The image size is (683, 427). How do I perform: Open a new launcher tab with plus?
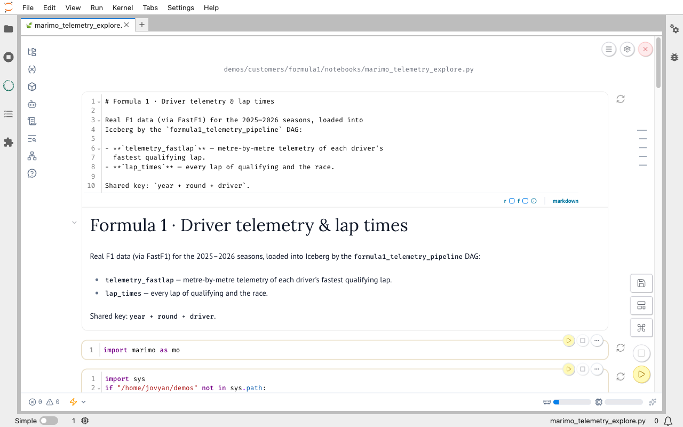(141, 25)
